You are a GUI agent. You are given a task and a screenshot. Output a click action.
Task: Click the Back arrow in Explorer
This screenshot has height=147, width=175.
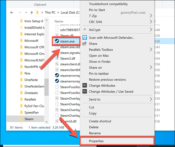point(12,13)
